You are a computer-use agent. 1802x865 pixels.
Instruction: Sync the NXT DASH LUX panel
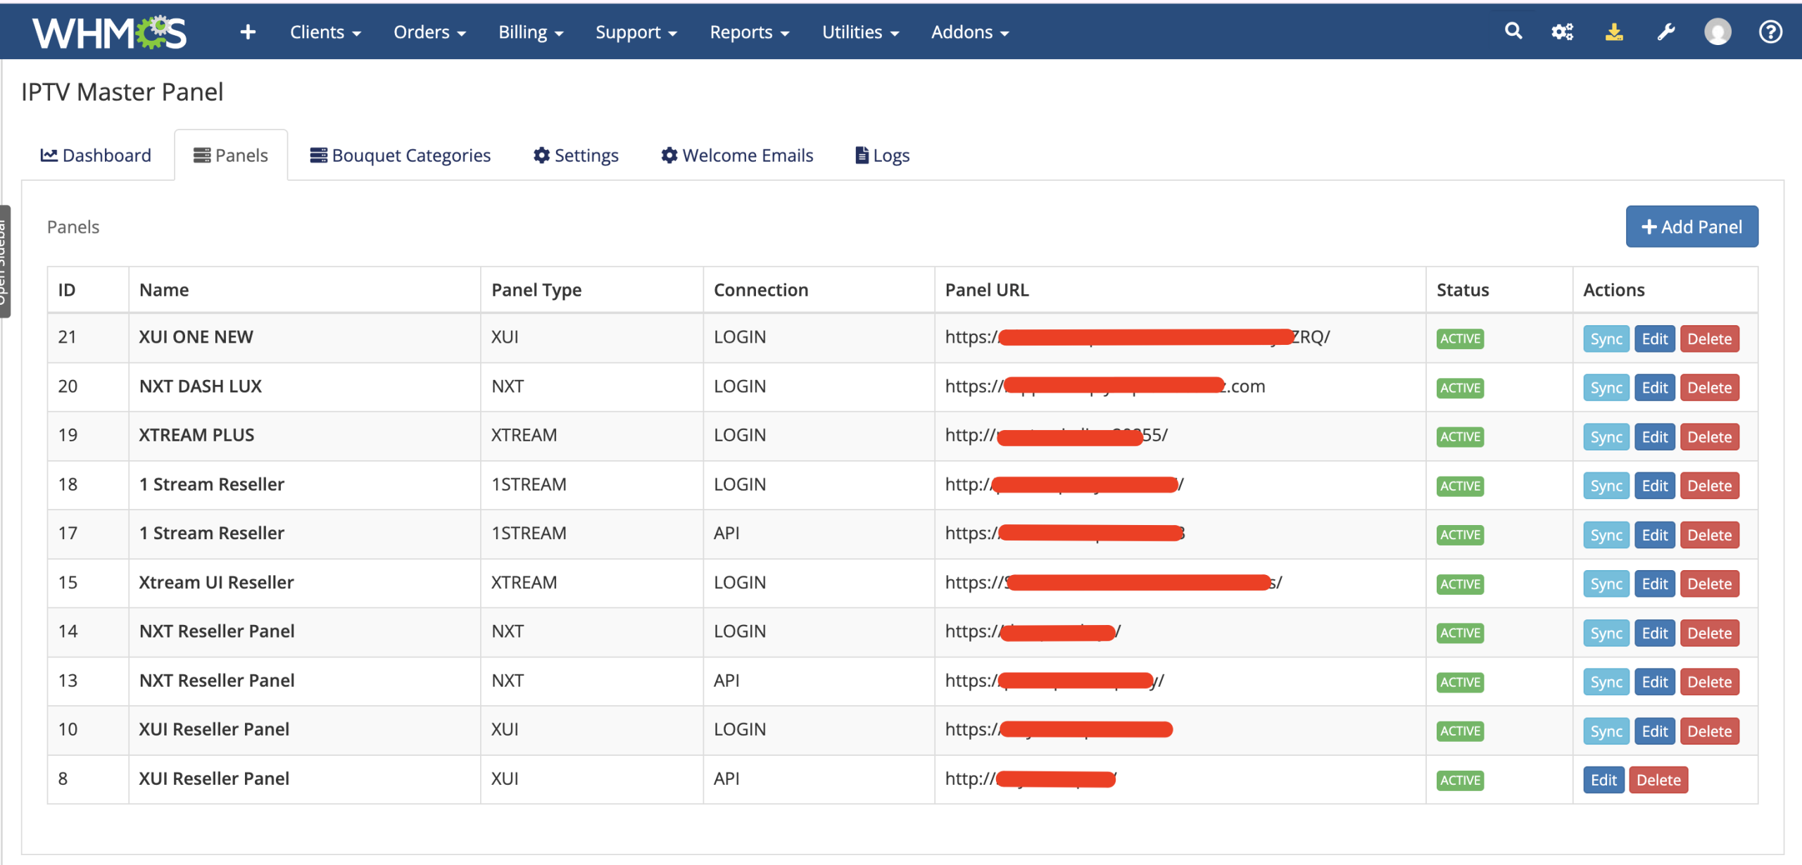1606,388
